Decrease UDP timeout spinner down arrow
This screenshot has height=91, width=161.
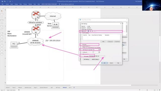pyautogui.click(x=99, y=50)
